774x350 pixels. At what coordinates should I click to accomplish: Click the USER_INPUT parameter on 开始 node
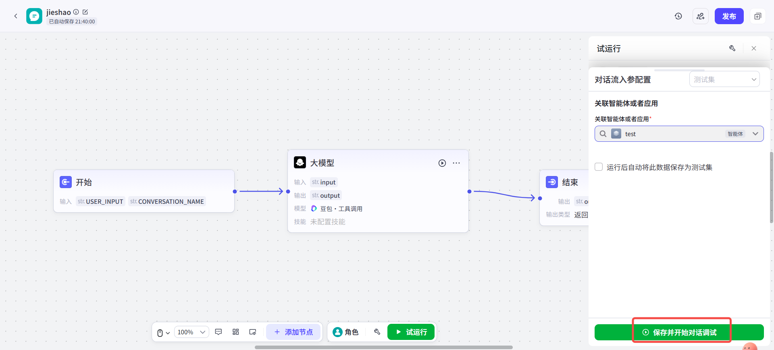pyautogui.click(x=100, y=201)
